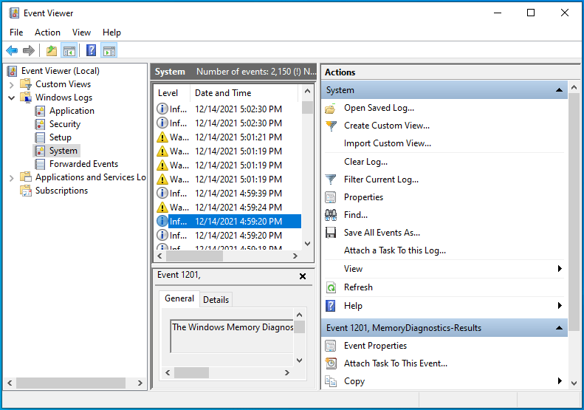Click the Open Saved Log folder icon

tap(330, 109)
